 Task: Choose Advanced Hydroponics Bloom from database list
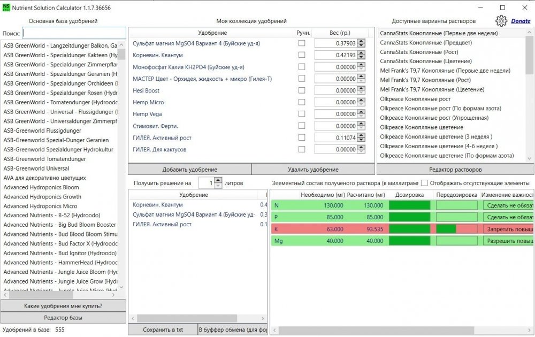coord(41,187)
